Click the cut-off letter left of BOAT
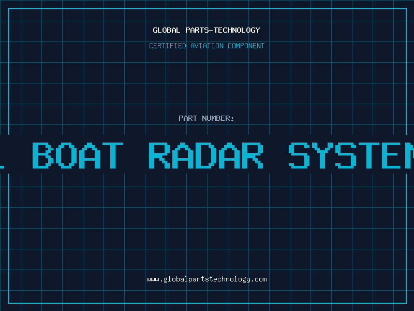The image size is (414, 311). point(3,155)
